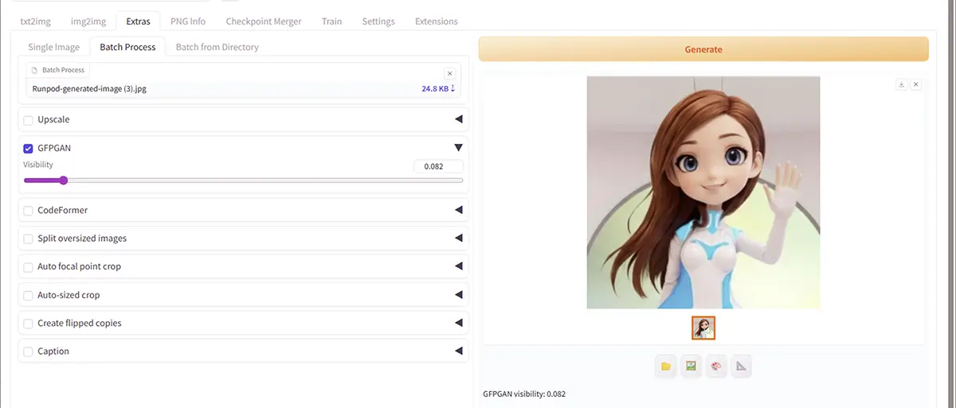
Task: Close the output image preview
Action: [x=915, y=84]
